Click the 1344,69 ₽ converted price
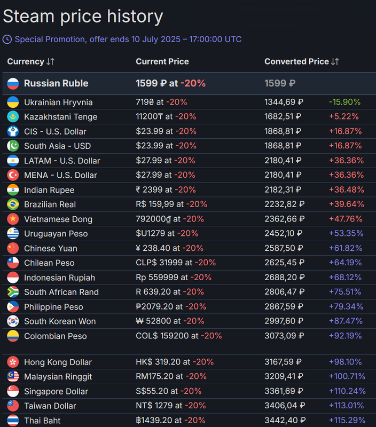The image size is (376, 427). click(284, 102)
